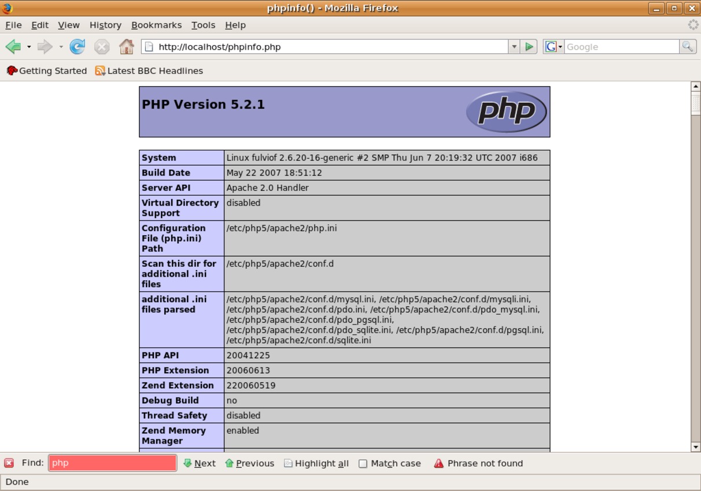Close the Find bar
701x491 pixels.
tap(9, 463)
